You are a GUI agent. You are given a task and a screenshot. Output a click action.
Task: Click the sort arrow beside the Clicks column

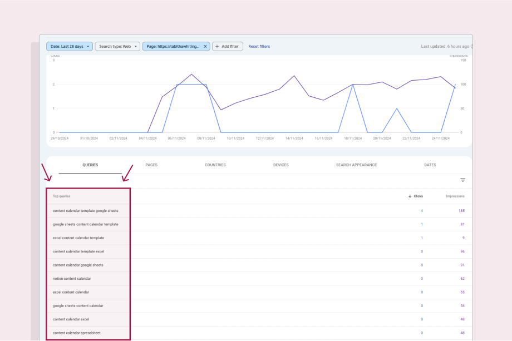pyautogui.click(x=410, y=196)
